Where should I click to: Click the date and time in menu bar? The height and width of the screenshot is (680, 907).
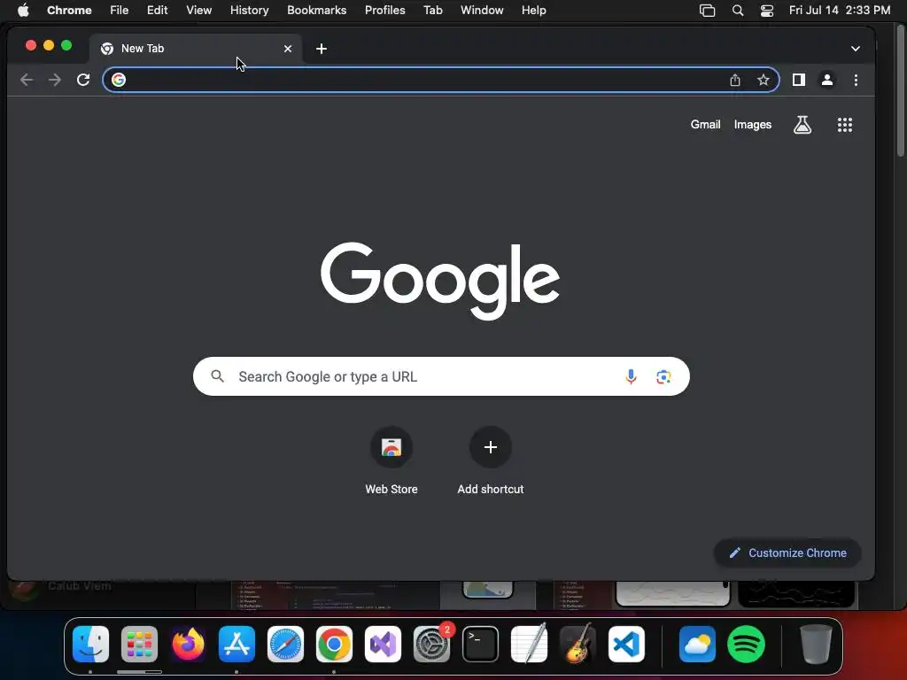[840, 11]
